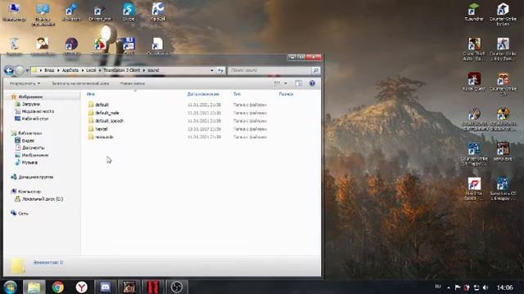Click the magnifier icon in search box
The height and width of the screenshot is (294, 524).
pyautogui.click(x=315, y=70)
